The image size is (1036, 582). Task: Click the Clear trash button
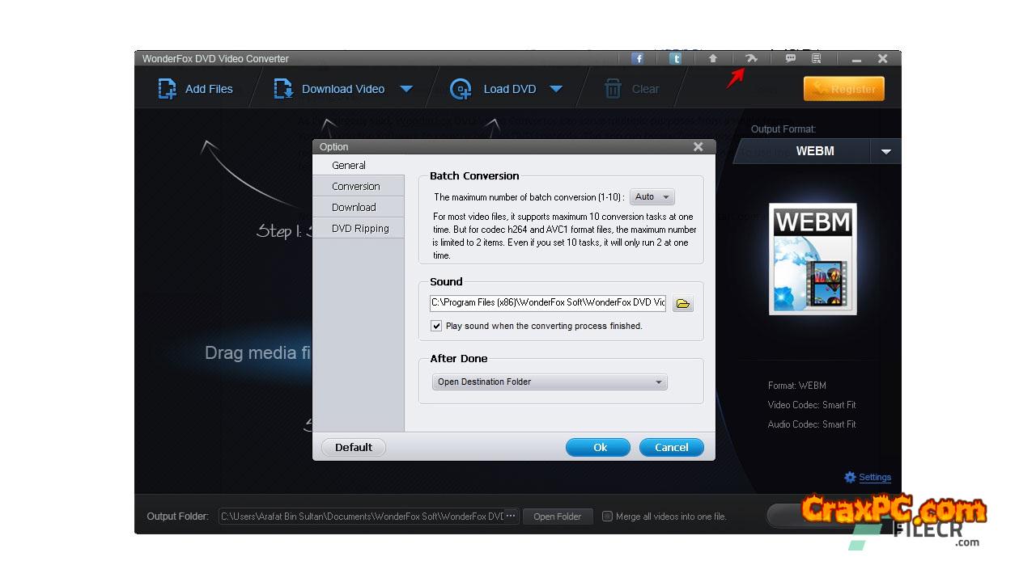point(632,89)
